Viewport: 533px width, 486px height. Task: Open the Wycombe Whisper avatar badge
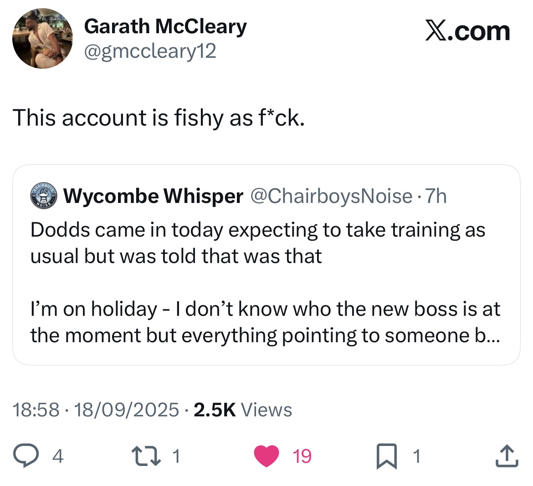coord(43,196)
